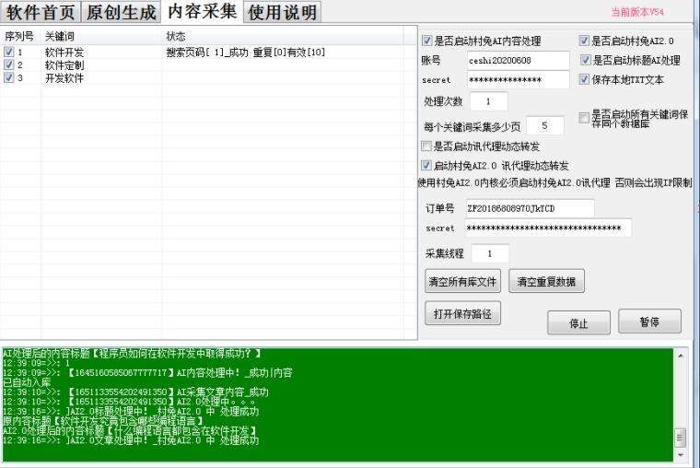Image resolution: width=700 pixels, height=468 pixels.
Task: Select the 内容采集 tab
Action: (202, 11)
